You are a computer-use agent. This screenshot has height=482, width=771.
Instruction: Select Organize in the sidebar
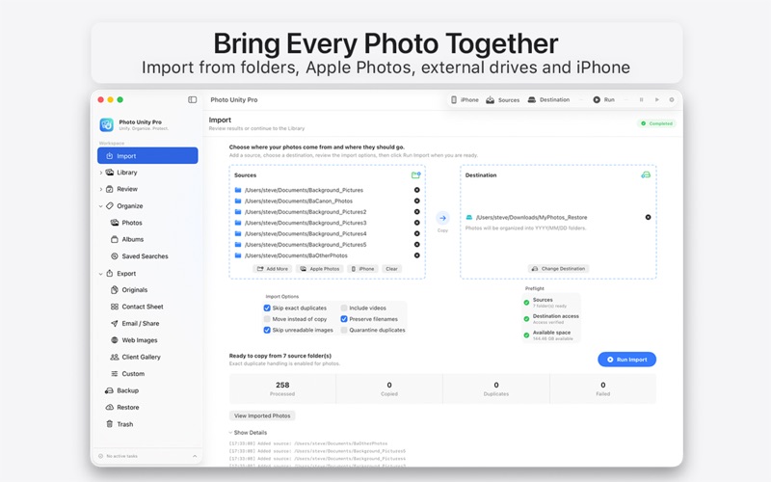(130, 206)
